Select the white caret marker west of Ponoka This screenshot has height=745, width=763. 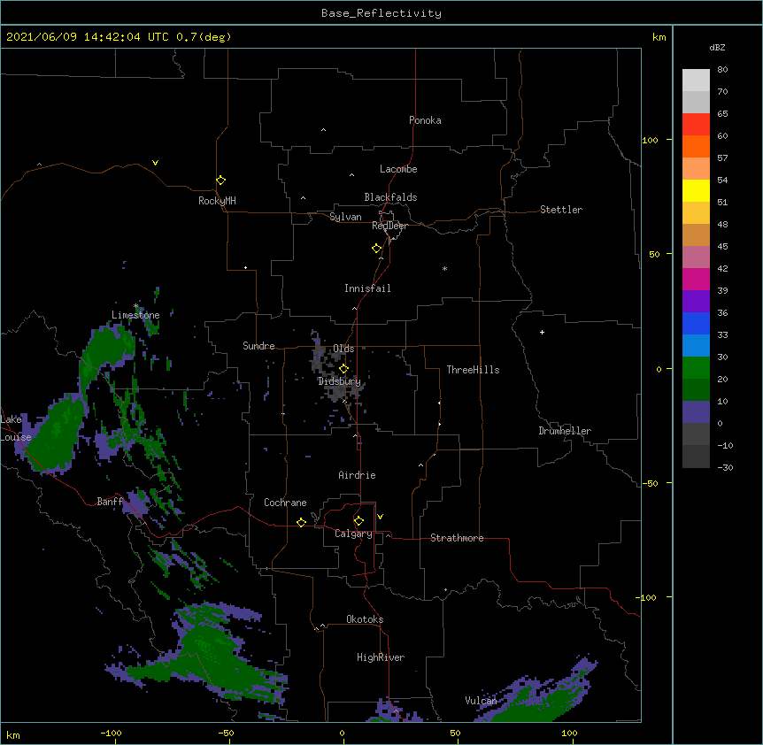pos(324,130)
